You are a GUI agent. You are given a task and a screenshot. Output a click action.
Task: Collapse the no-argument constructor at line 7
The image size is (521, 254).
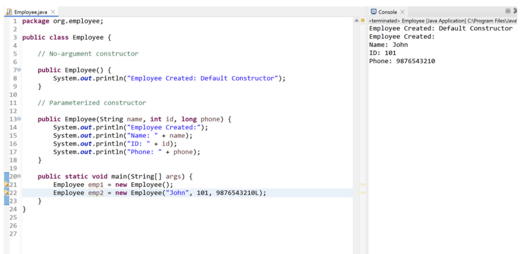click(x=19, y=70)
